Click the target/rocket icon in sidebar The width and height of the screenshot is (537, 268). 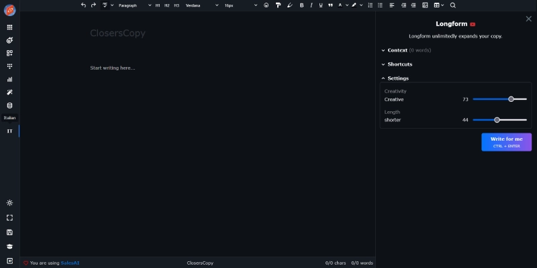(9, 40)
